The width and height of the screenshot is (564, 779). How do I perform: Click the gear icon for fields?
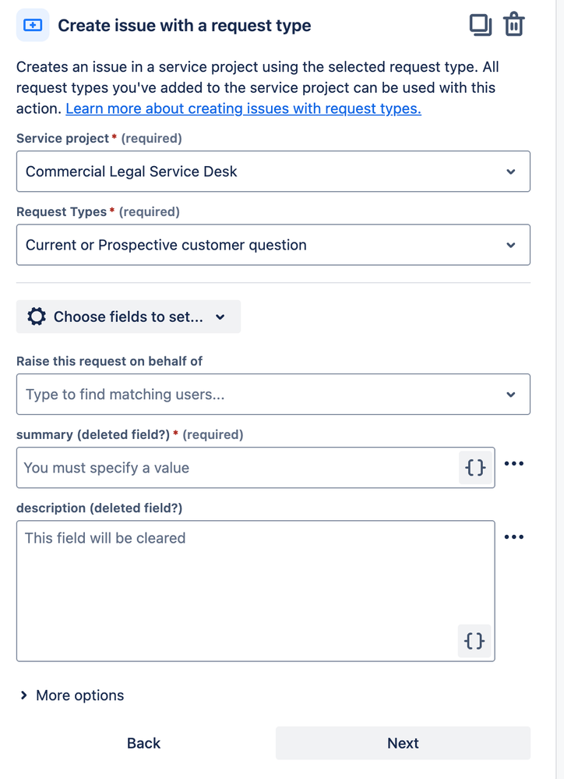point(37,317)
